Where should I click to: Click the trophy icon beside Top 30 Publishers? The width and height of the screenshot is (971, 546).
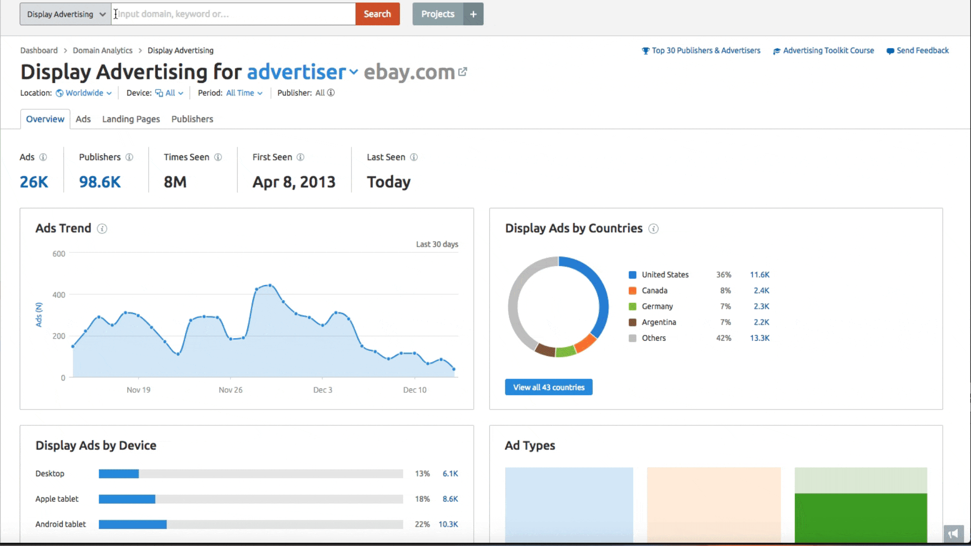(x=645, y=51)
